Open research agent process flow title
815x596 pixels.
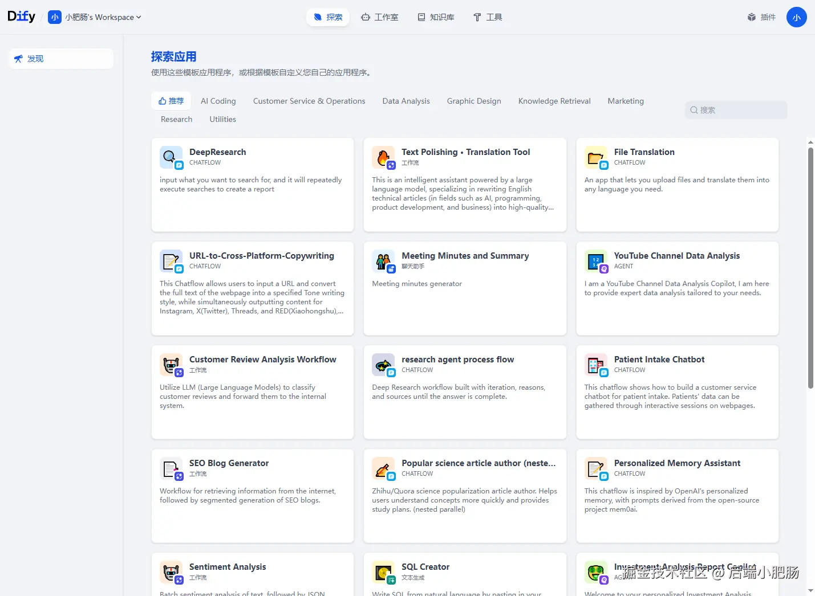point(458,360)
